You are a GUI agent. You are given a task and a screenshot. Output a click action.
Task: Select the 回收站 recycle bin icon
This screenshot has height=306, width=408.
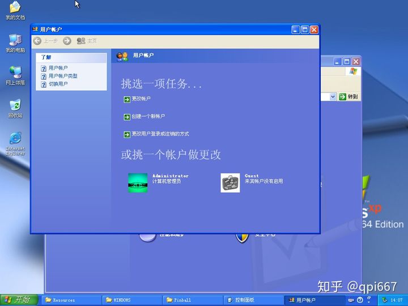click(x=15, y=108)
